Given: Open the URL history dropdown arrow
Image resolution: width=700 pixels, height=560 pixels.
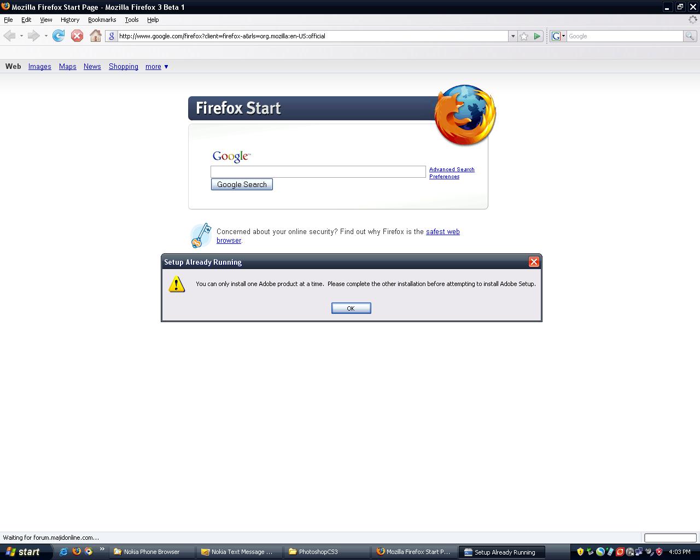Looking at the screenshot, I should [512, 36].
